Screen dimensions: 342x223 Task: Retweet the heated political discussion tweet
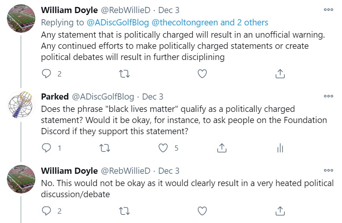124,210
